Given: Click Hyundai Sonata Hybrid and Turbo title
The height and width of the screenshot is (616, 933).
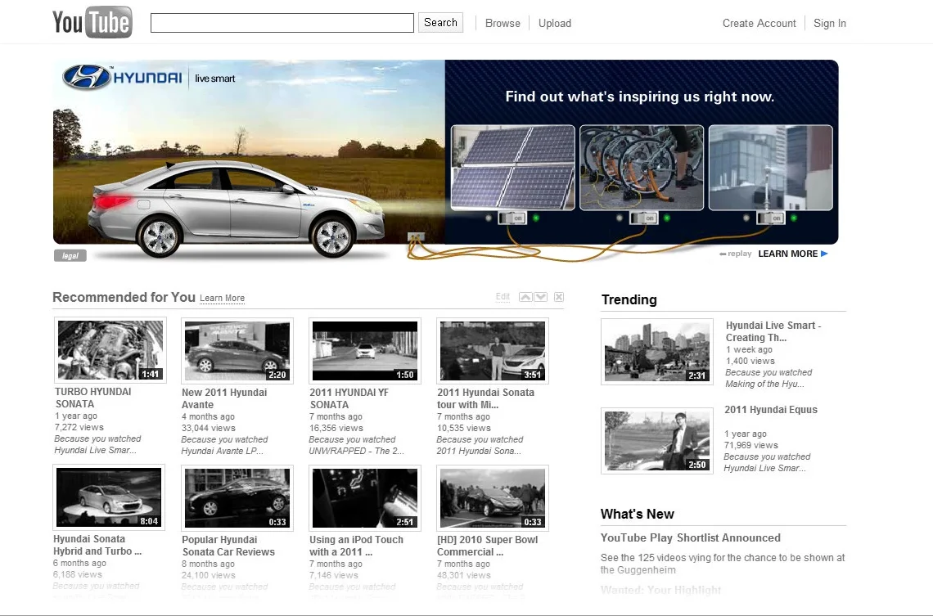Looking at the screenshot, I should click(97, 546).
